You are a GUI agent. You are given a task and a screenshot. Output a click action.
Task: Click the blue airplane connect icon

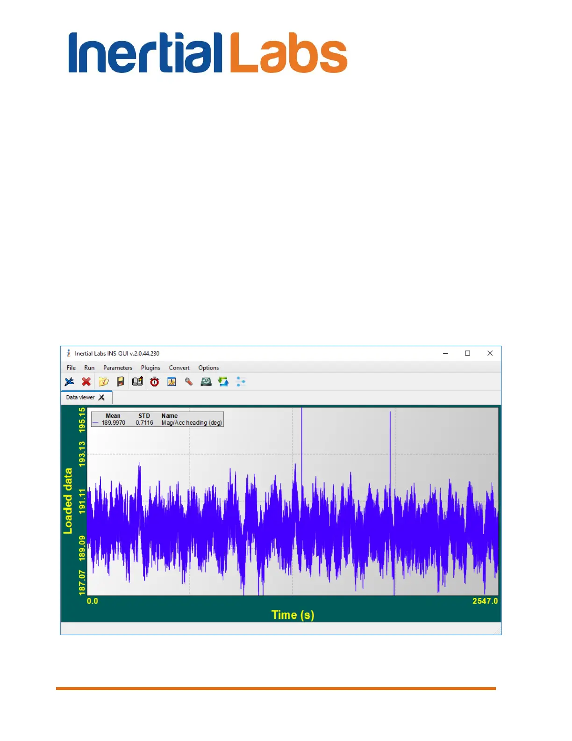69,382
